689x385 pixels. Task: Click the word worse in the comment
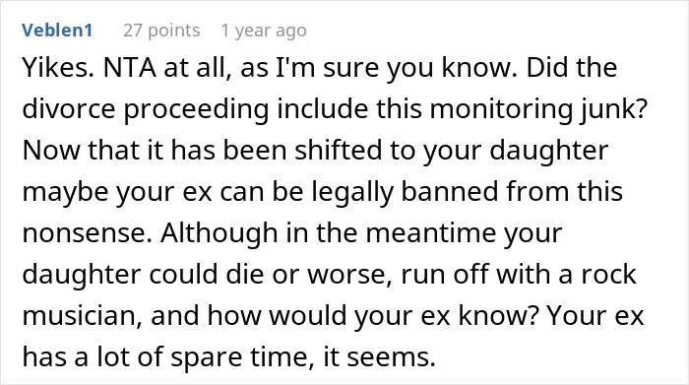[346, 275]
